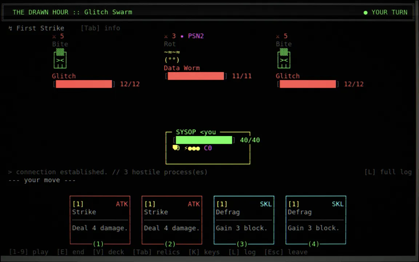The image size is (419, 262).
Task: Click the left Glitch enemy sprite
Action: [x=60, y=58]
